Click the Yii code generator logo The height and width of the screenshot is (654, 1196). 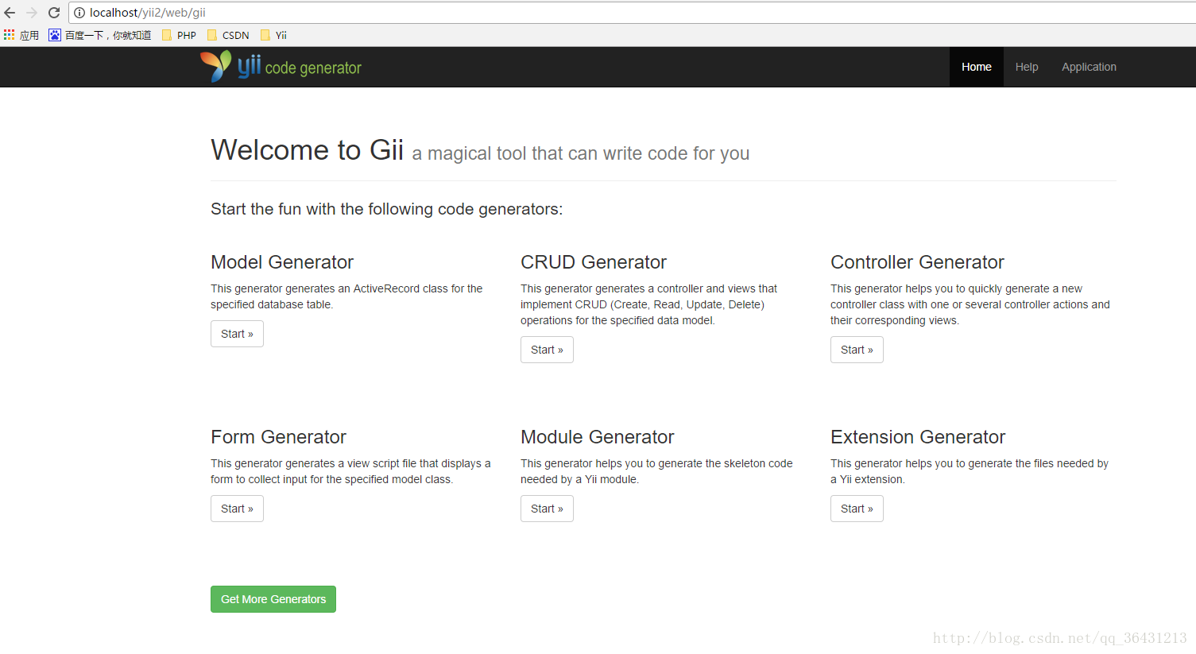281,67
